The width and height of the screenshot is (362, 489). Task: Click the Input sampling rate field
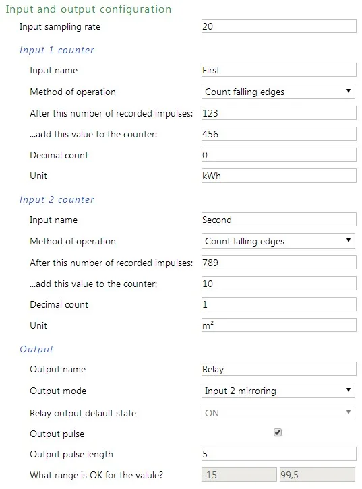[x=278, y=26]
